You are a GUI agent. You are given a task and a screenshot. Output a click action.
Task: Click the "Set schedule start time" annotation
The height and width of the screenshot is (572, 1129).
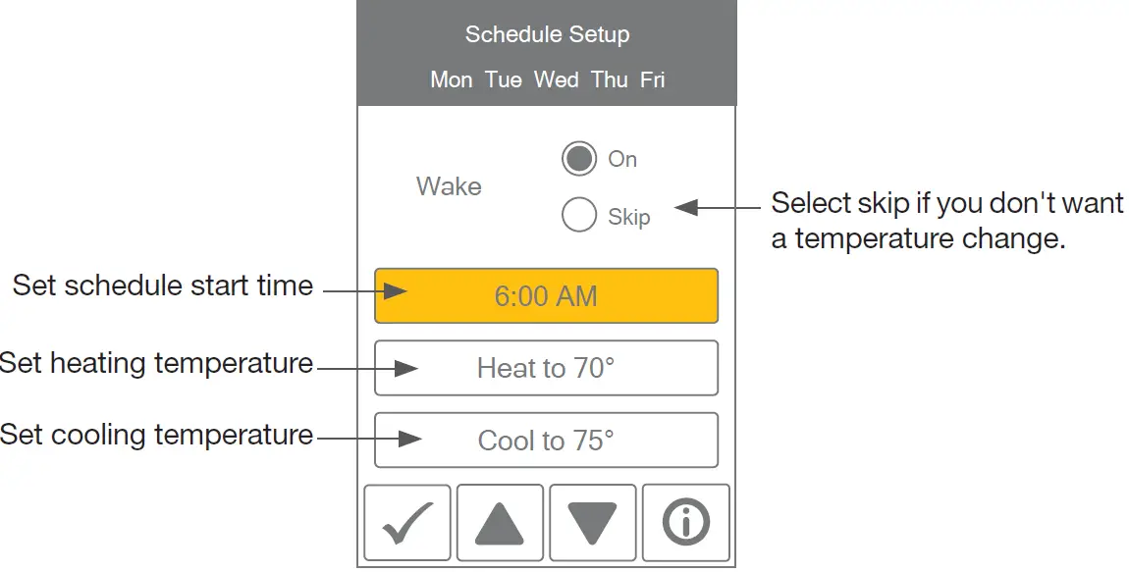coord(163,286)
